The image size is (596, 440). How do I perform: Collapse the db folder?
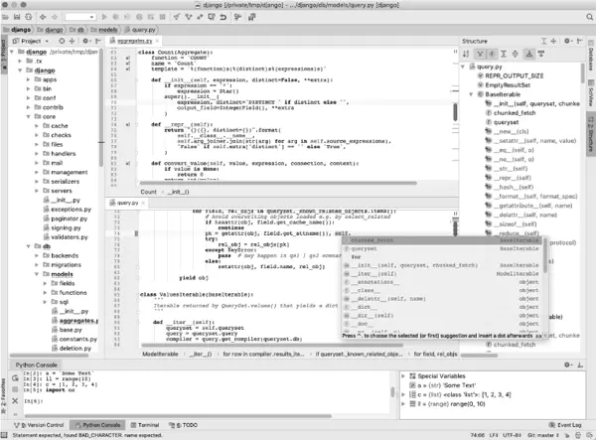click(x=28, y=246)
